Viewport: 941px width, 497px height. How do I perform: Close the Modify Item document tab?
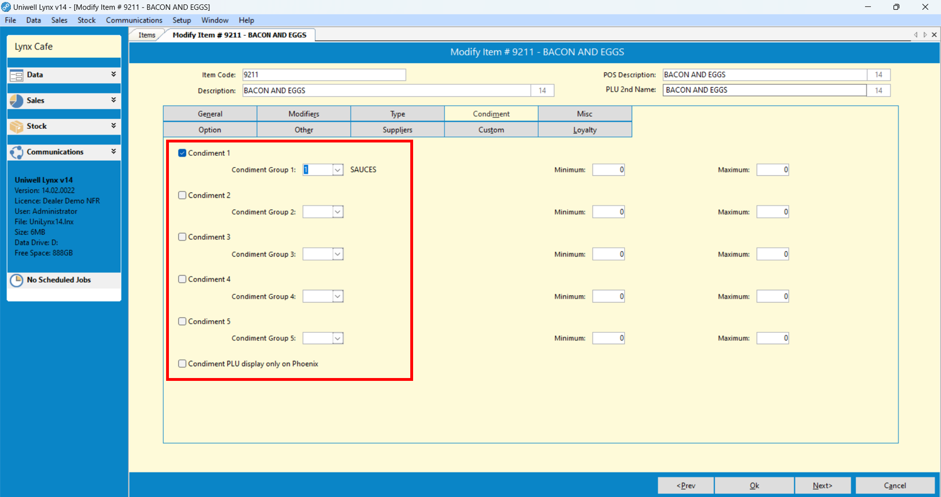(934, 35)
